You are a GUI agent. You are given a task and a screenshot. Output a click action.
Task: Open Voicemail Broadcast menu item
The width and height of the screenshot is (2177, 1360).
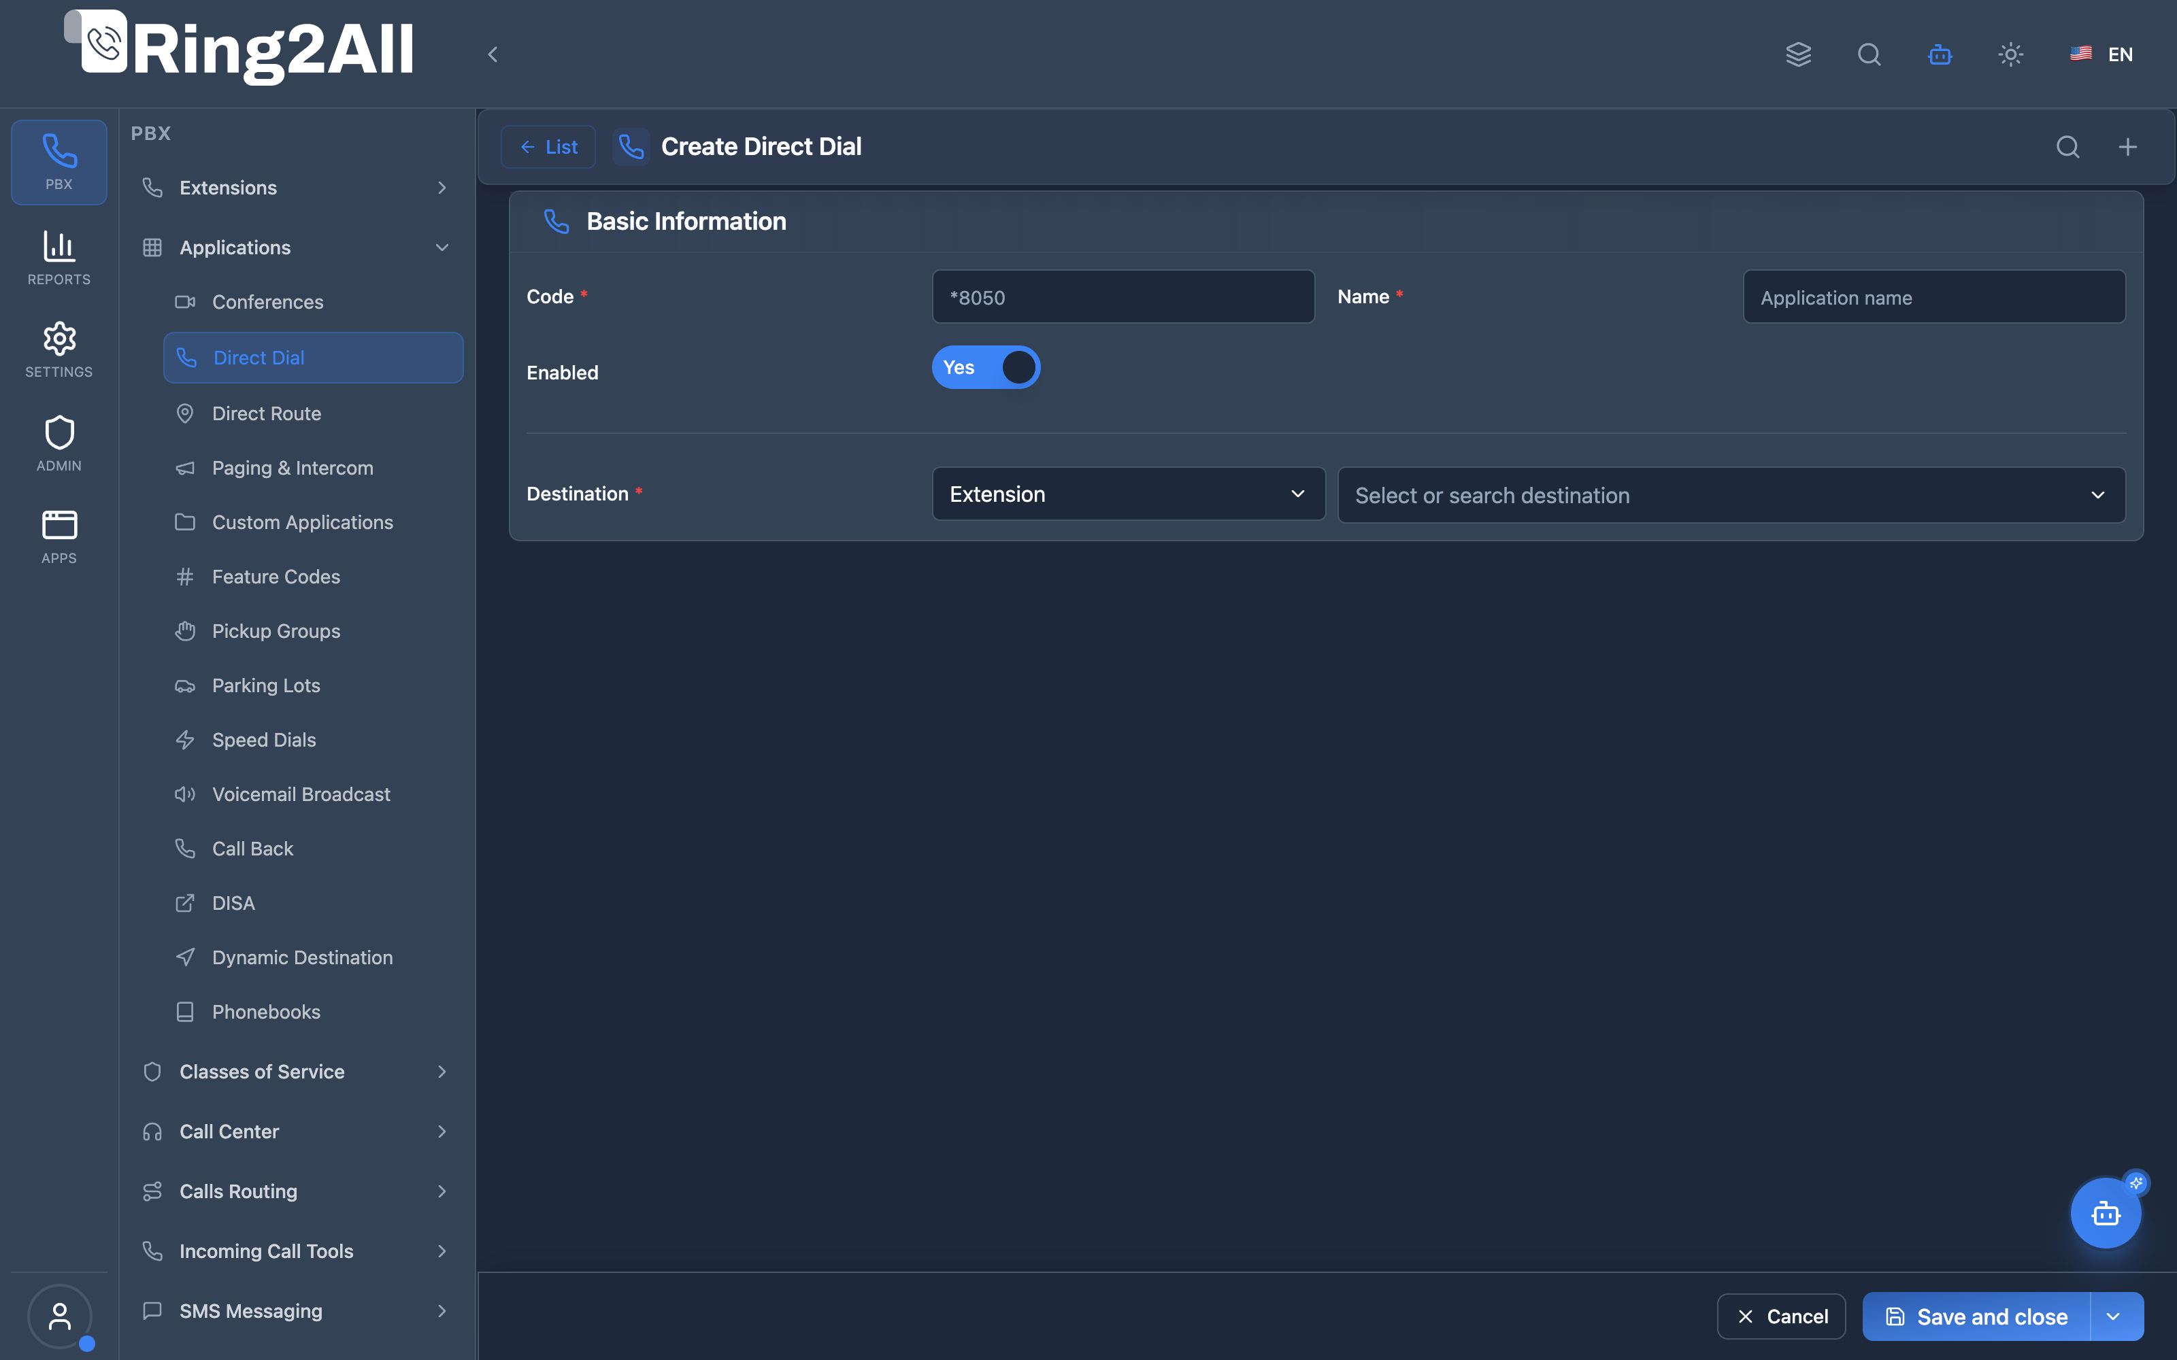coord(313,794)
